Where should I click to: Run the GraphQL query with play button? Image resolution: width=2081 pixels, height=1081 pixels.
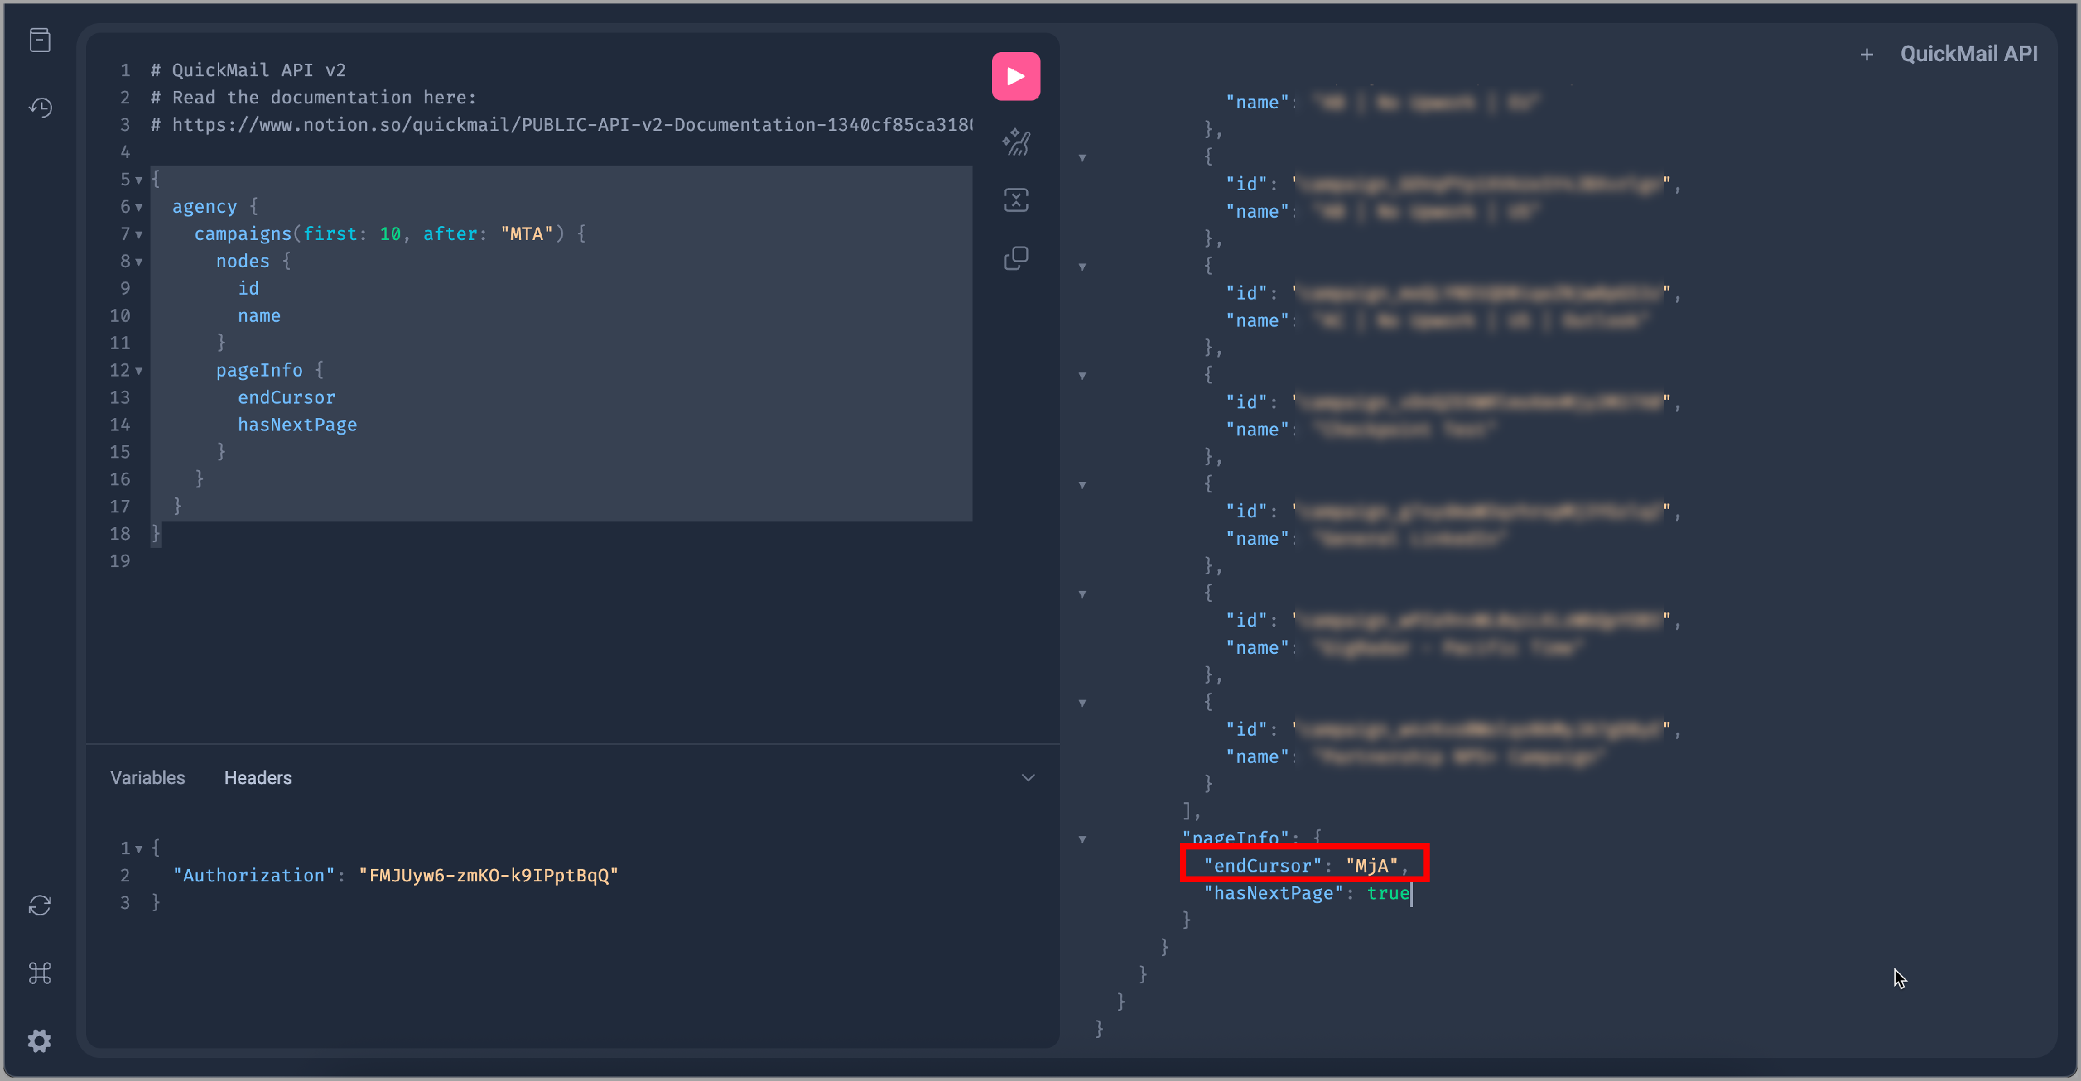pyautogui.click(x=1016, y=77)
